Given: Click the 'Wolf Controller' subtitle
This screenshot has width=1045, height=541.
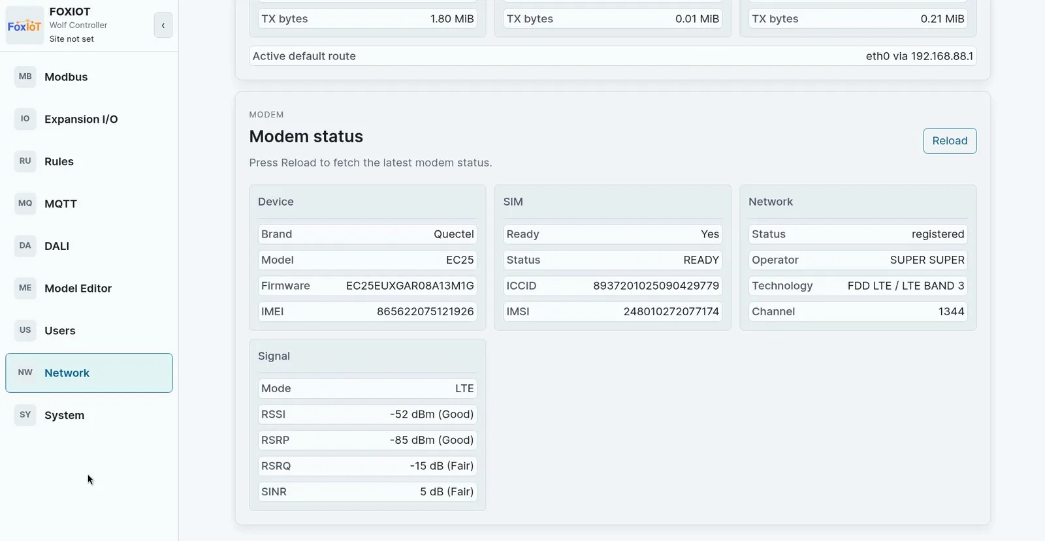Looking at the screenshot, I should (x=78, y=25).
